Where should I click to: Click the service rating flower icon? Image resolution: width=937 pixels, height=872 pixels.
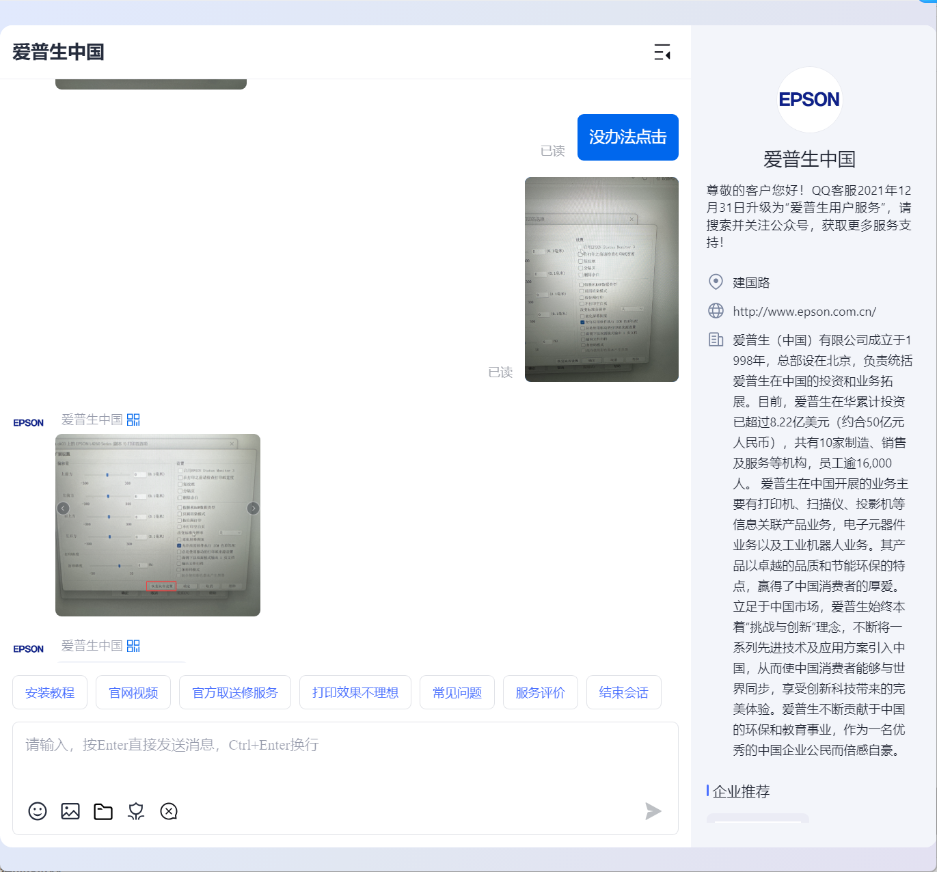point(136,811)
